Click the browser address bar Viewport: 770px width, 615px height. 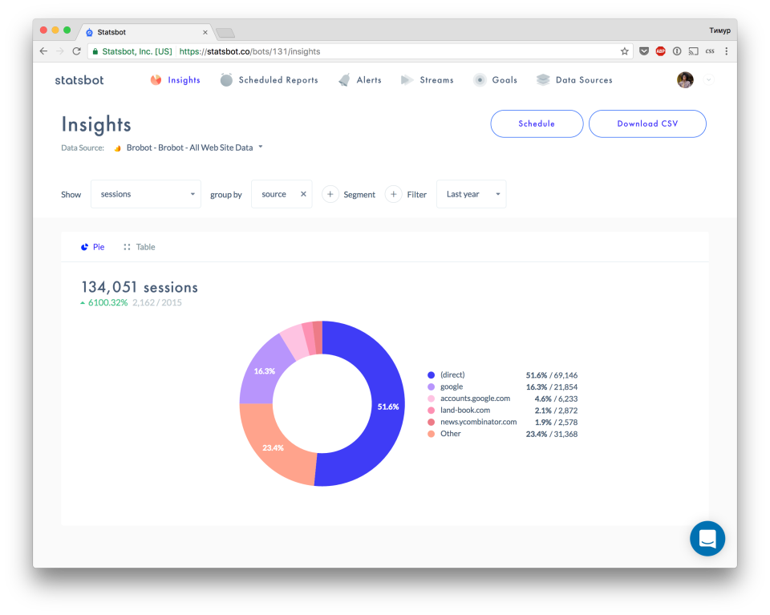[x=361, y=50]
